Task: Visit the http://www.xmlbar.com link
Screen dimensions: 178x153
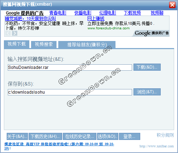Action: tap(156, 146)
